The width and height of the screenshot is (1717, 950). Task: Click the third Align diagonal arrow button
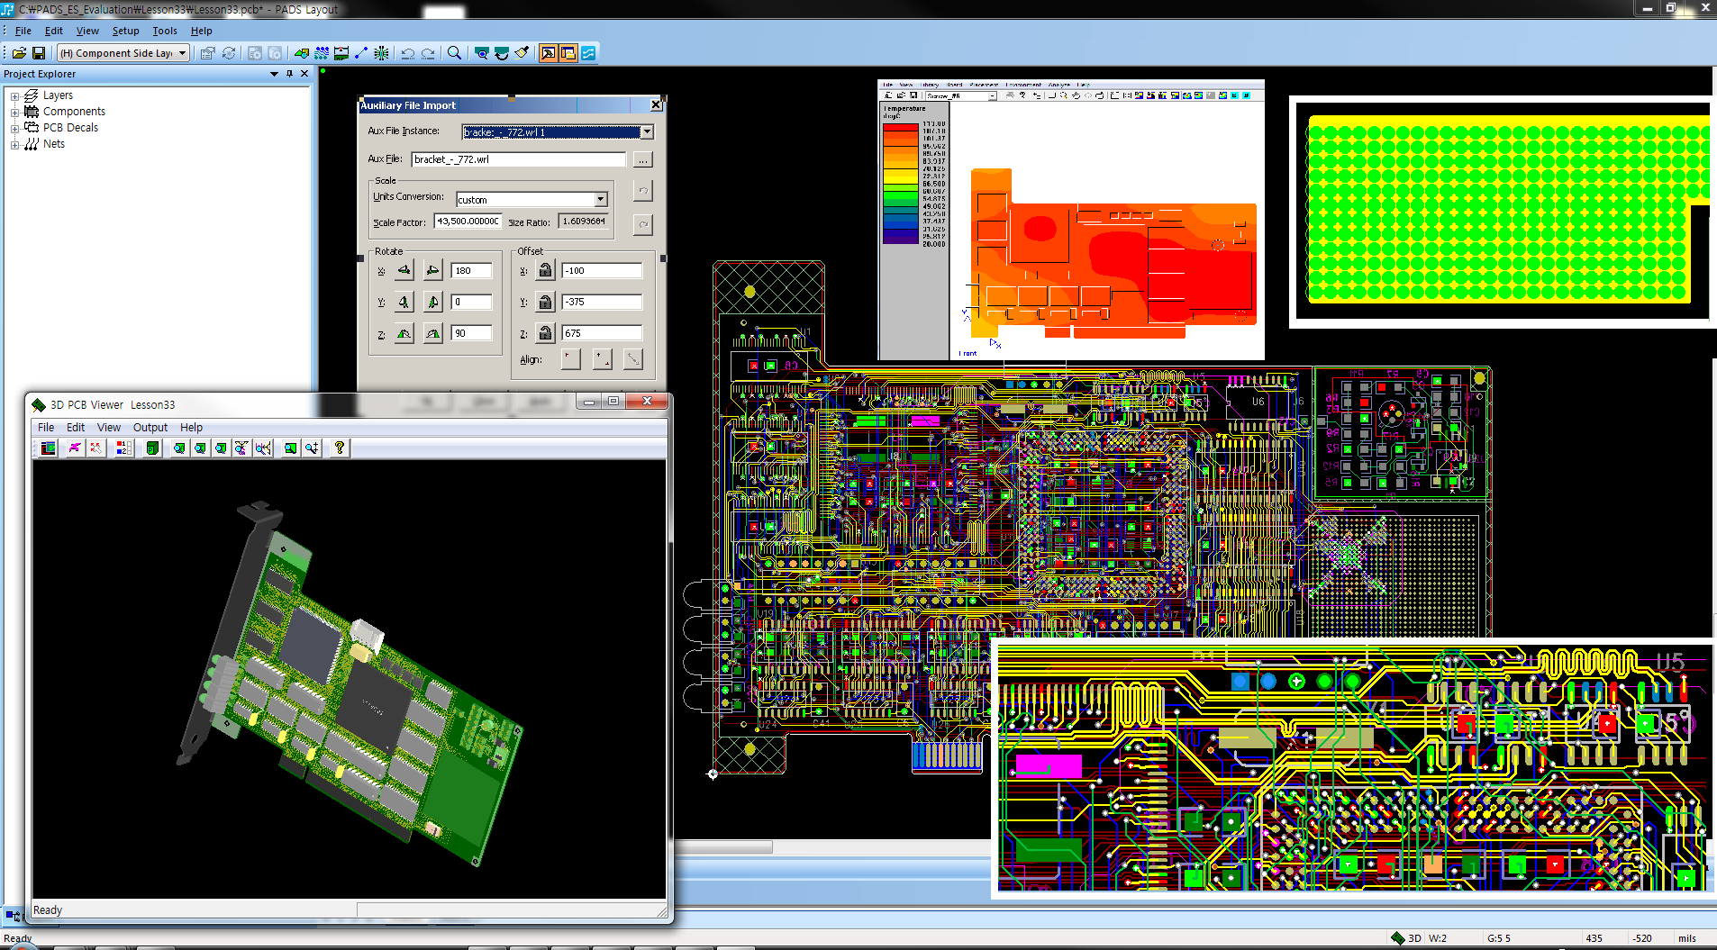[633, 359]
